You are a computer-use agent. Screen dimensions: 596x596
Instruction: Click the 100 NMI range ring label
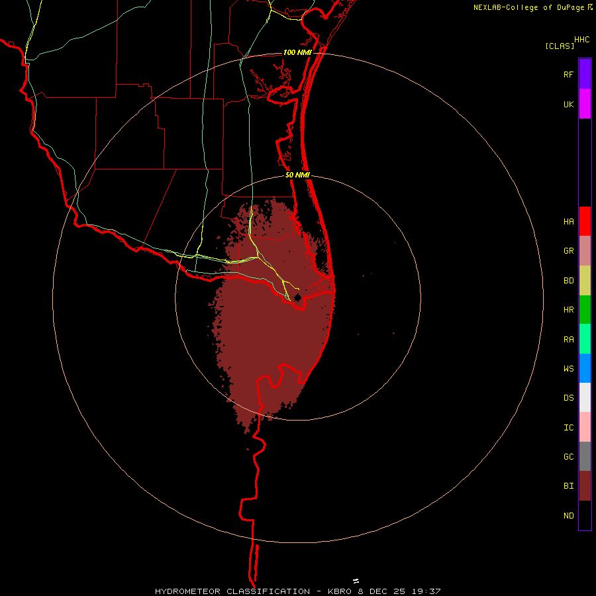[x=297, y=52]
